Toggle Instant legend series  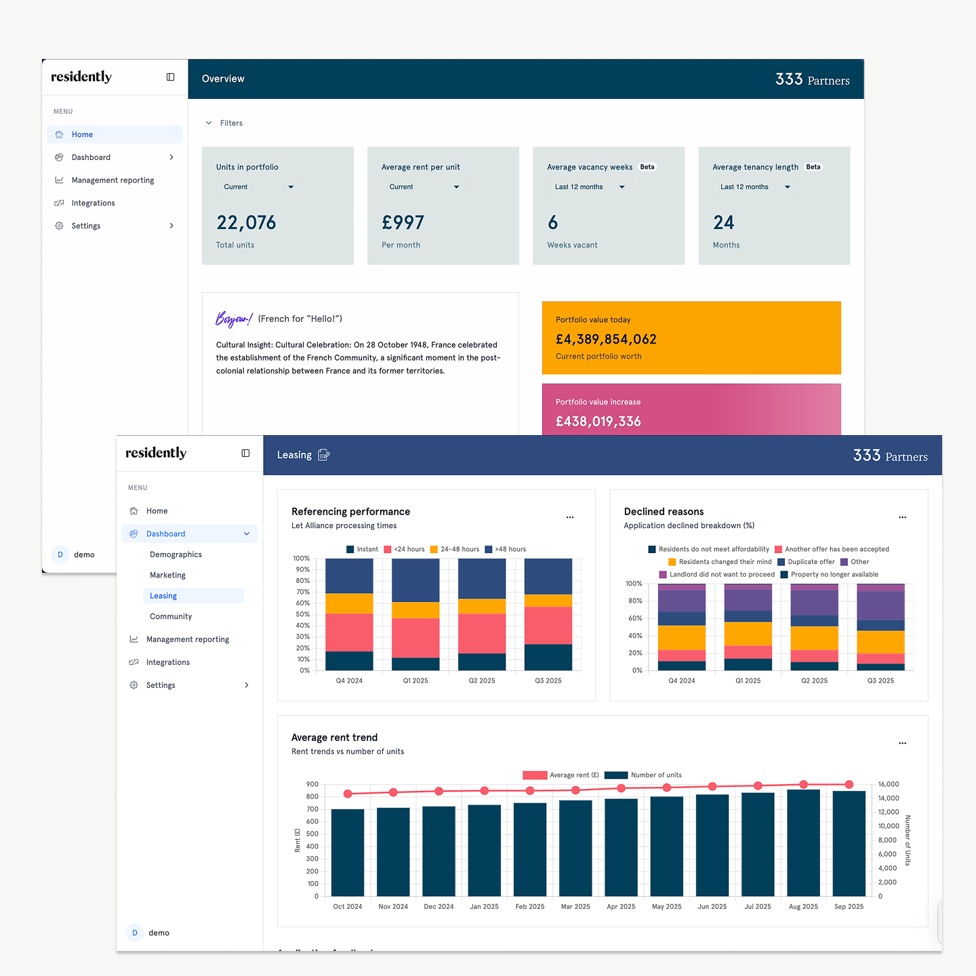362,550
